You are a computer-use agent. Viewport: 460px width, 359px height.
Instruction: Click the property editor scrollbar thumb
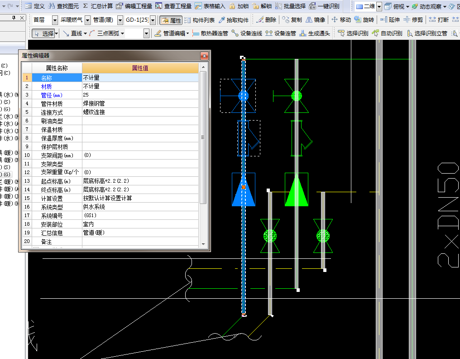[x=203, y=137]
